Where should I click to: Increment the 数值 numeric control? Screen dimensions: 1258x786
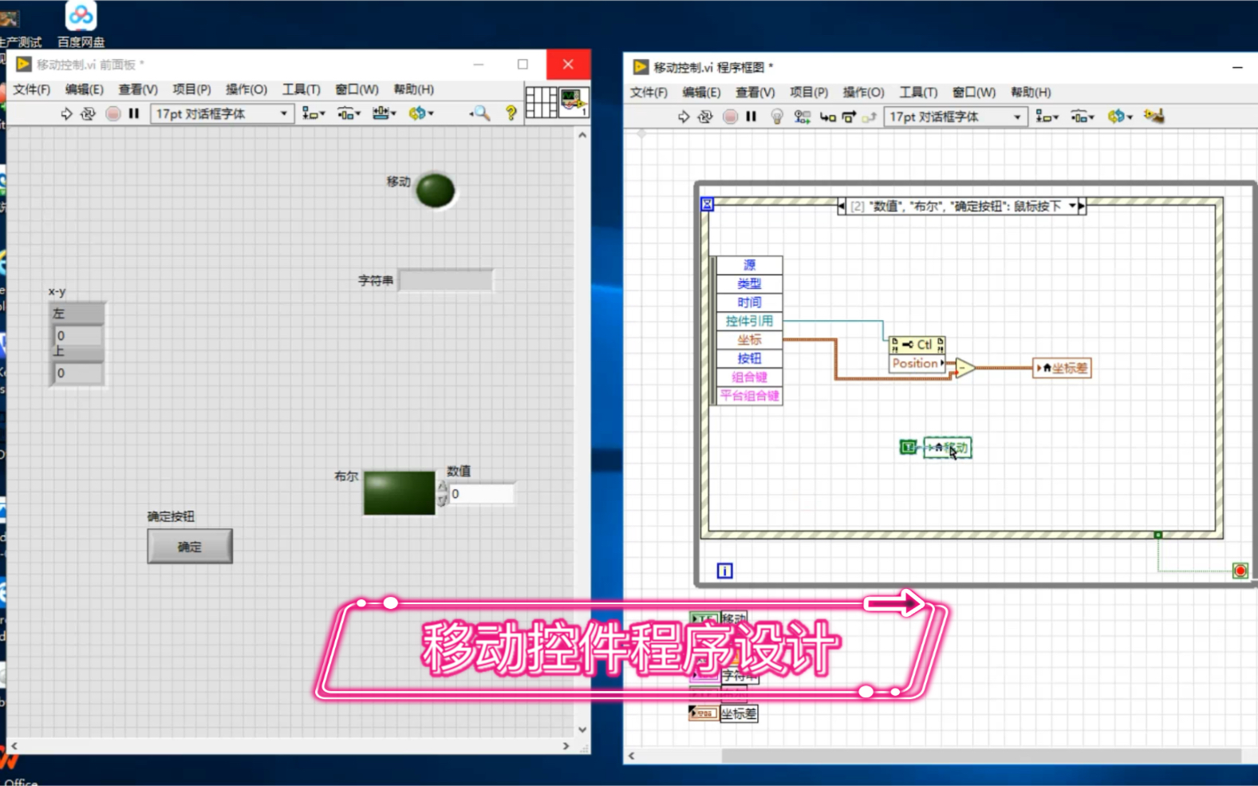pos(443,487)
